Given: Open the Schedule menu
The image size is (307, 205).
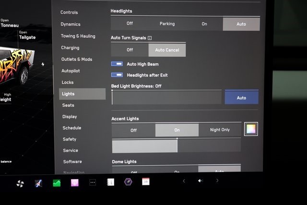Looking at the screenshot, I should [72, 128].
